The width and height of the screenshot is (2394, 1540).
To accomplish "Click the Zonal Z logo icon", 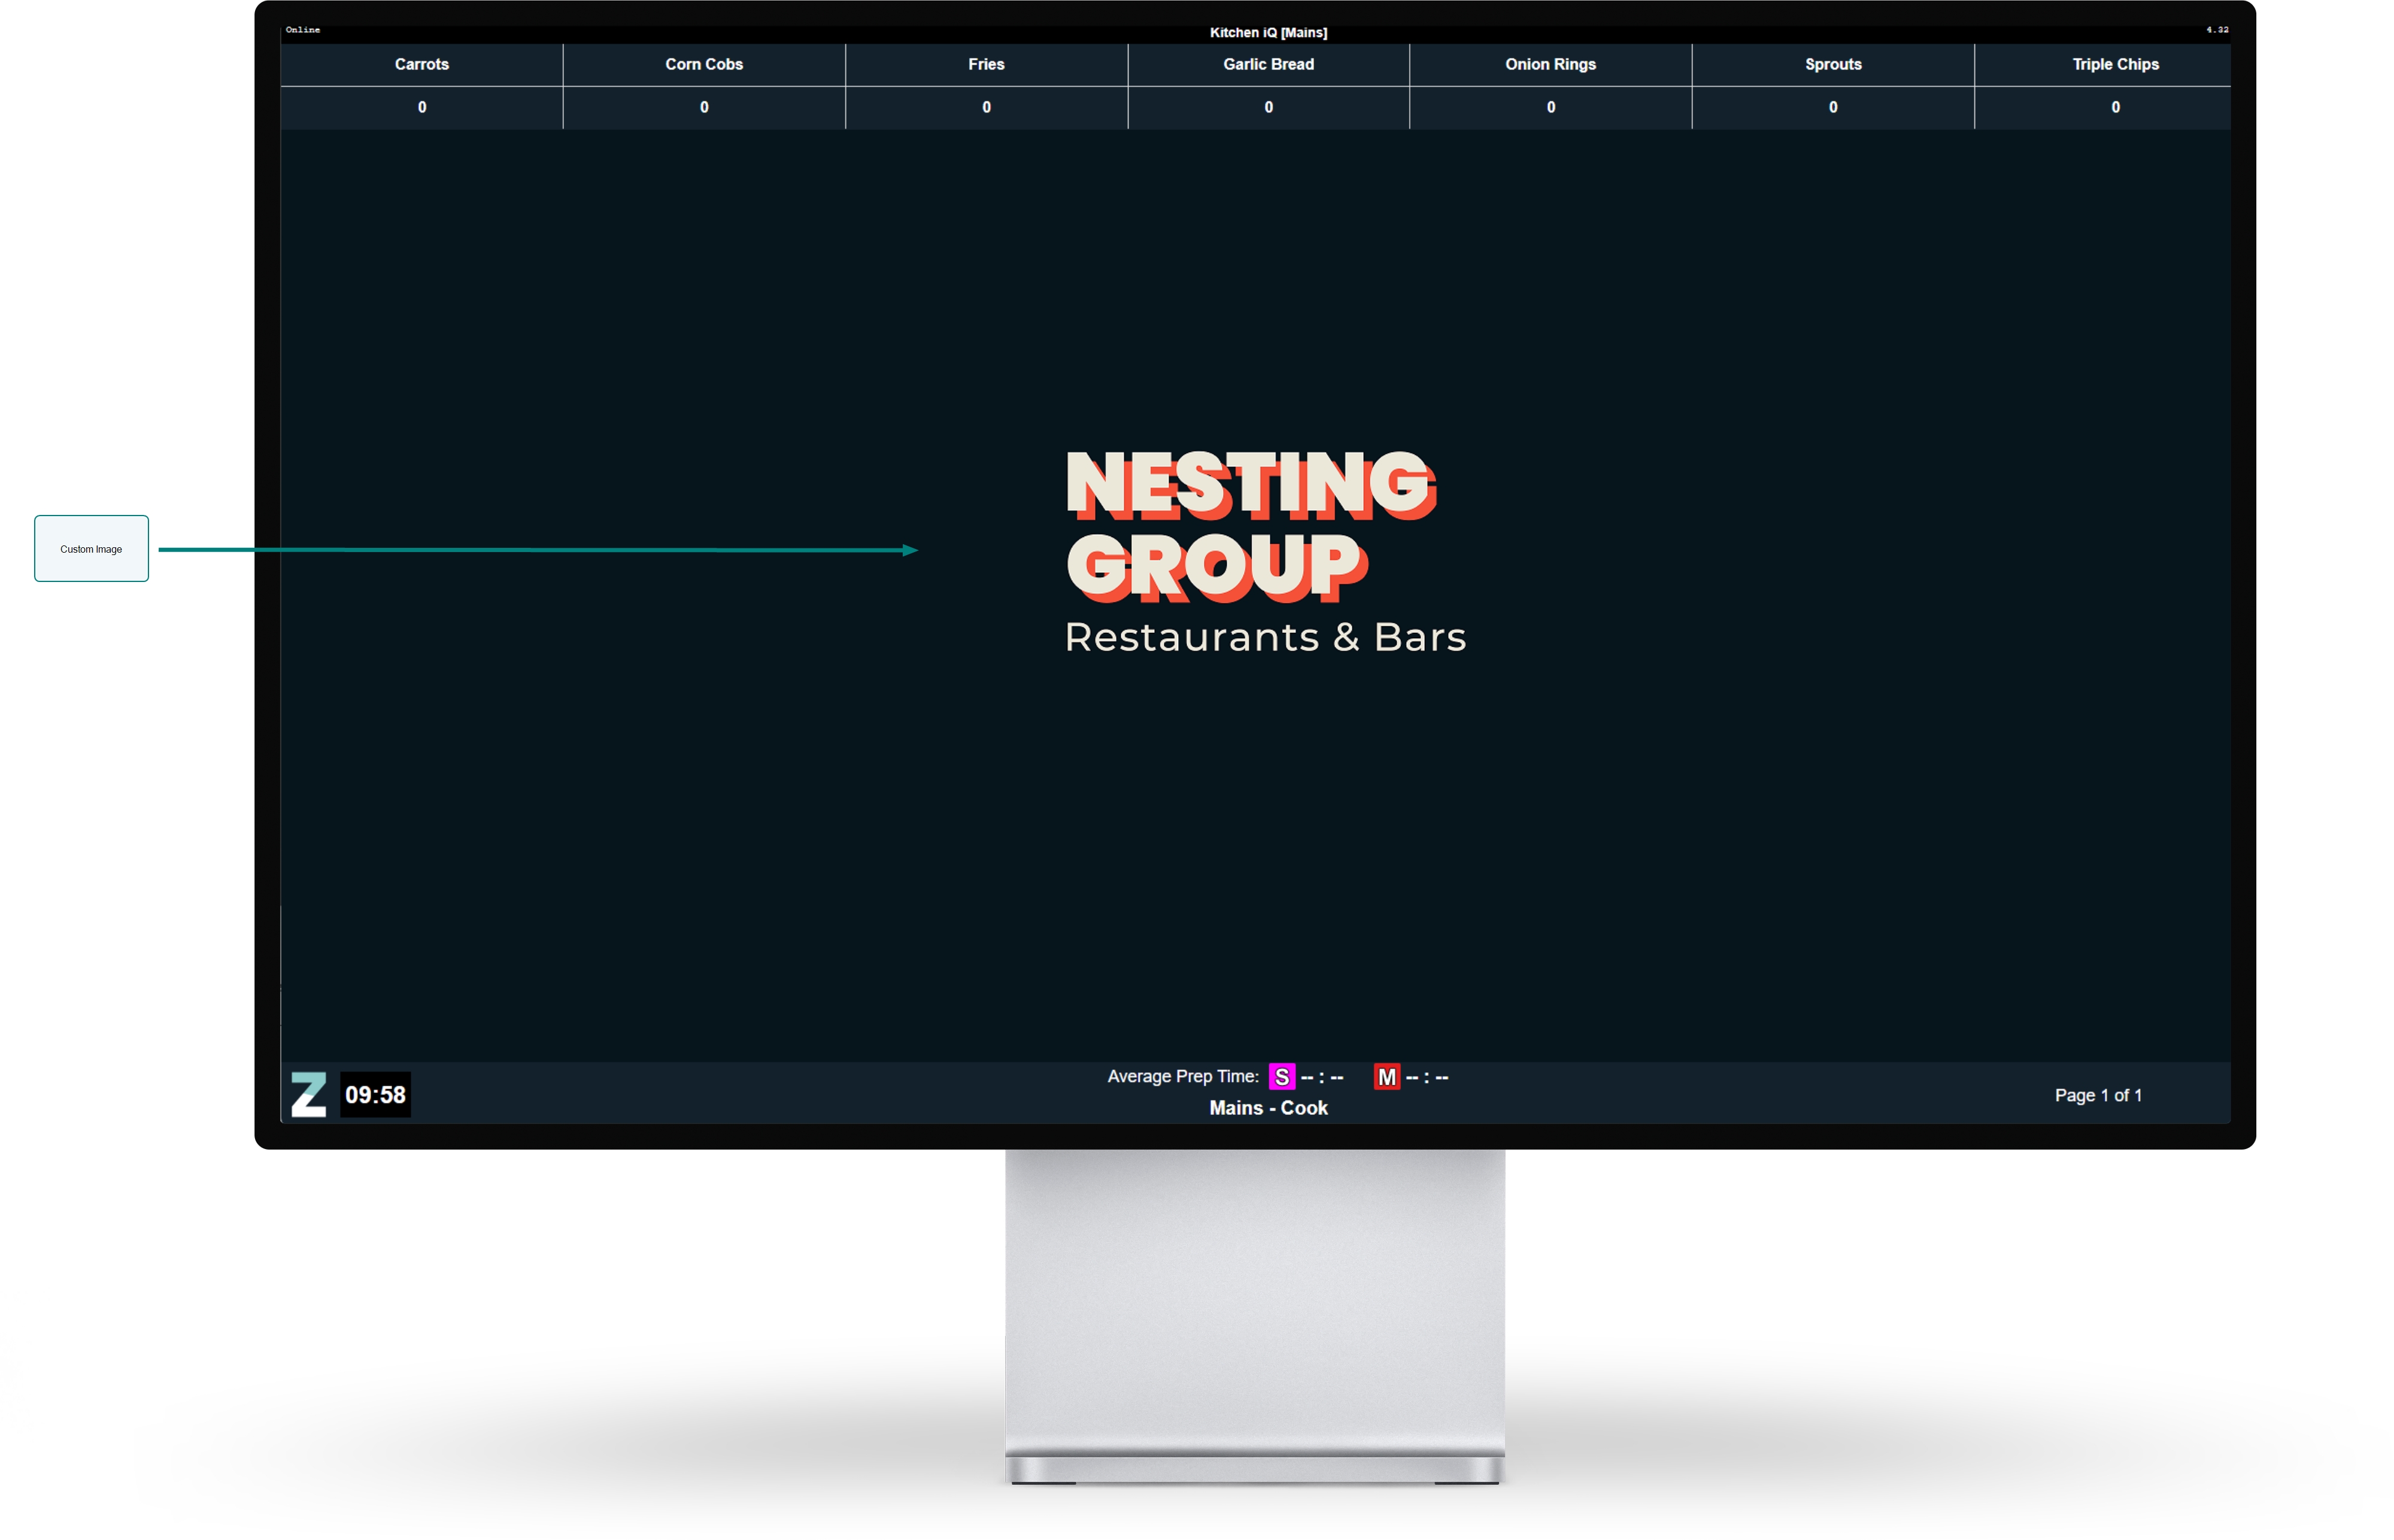I will click(x=308, y=1094).
